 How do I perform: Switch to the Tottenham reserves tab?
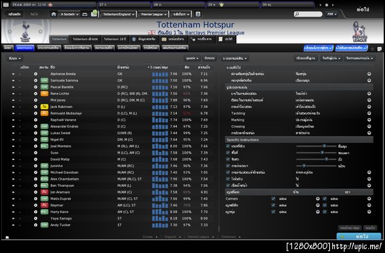tap(85, 39)
